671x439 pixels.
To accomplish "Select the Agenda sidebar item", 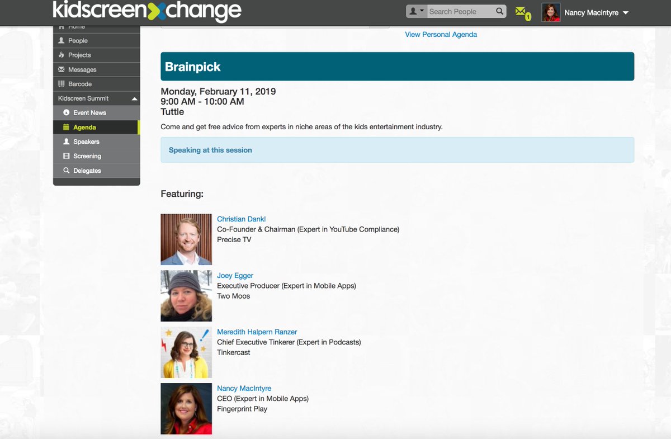I will point(96,128).
